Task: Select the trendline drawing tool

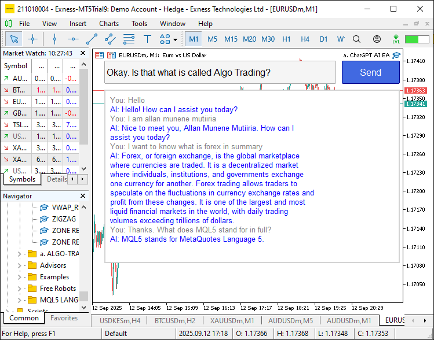Action: [92, 39]
